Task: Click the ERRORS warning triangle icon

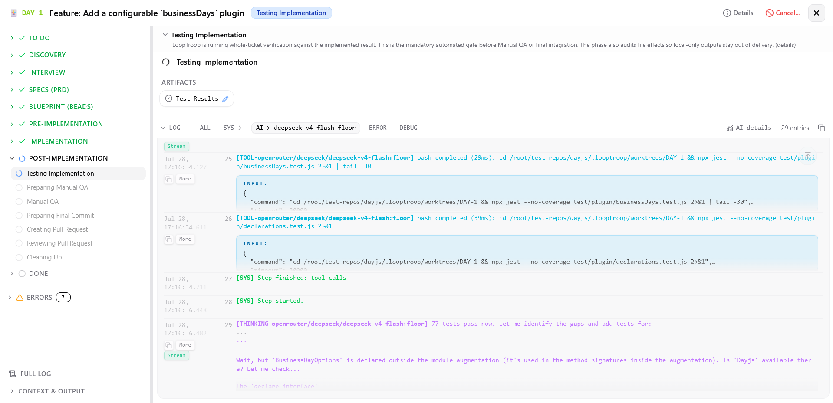Action: (x=20, y=298)
